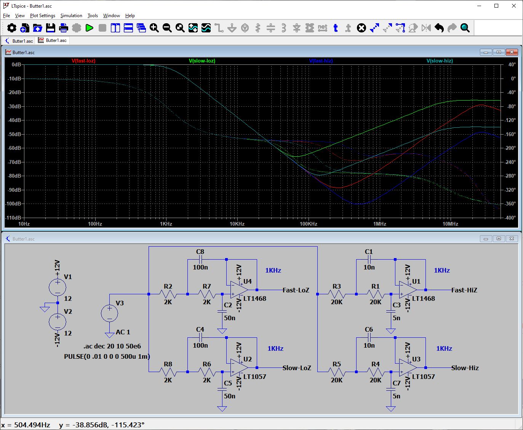Click the Print icon in toolbar
The image size is (523, 430).
point(64,28)
